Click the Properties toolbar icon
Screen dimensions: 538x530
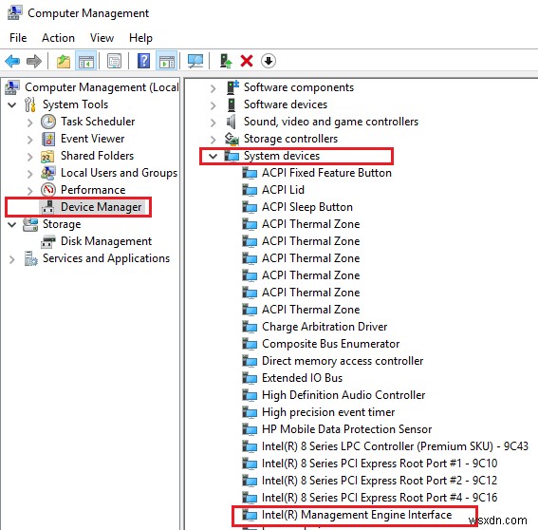point(114,61)
